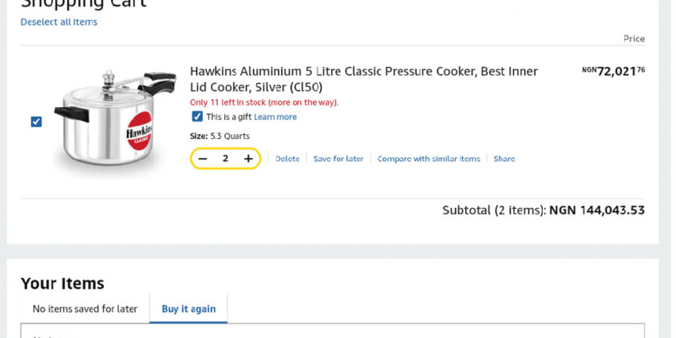Open the 'No items saved for later' tab
This screenshot has height=338, width=676.
pos(85,309)
